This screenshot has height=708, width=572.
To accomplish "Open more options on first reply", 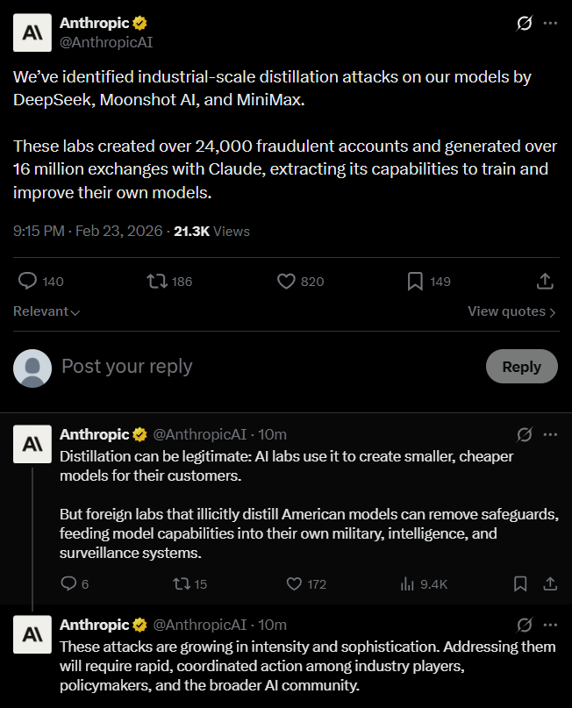I will coord(550,433).
